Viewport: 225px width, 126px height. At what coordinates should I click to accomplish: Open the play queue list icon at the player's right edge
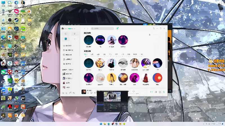[x=164, y=92]
